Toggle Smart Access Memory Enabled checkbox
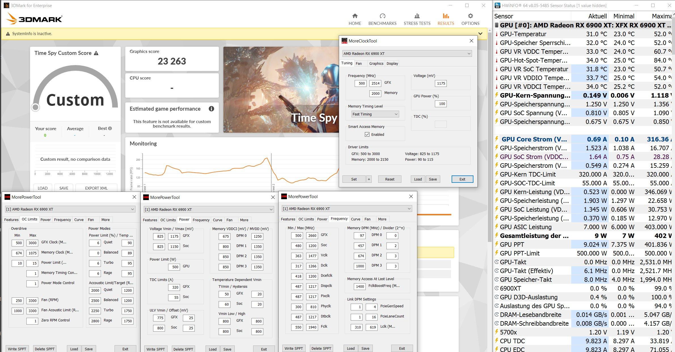This screenshot has height=352, width=675. [367, 134]
